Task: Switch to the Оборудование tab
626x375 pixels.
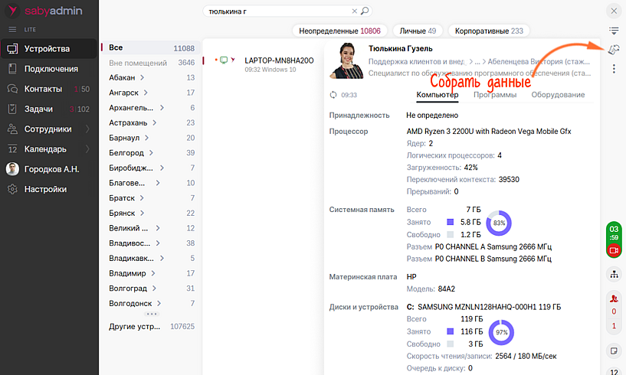Action: click(557, 95)
